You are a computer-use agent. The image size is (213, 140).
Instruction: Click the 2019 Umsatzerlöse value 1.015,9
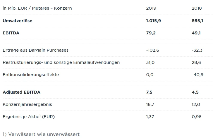coord(154,21)
